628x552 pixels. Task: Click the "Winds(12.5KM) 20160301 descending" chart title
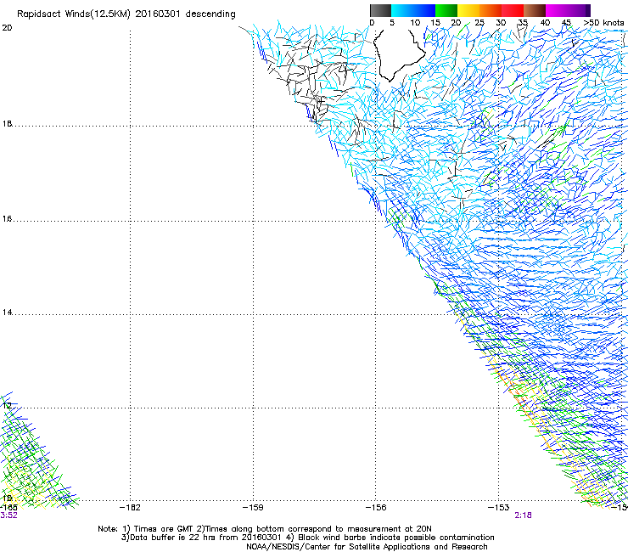[150, 14]
